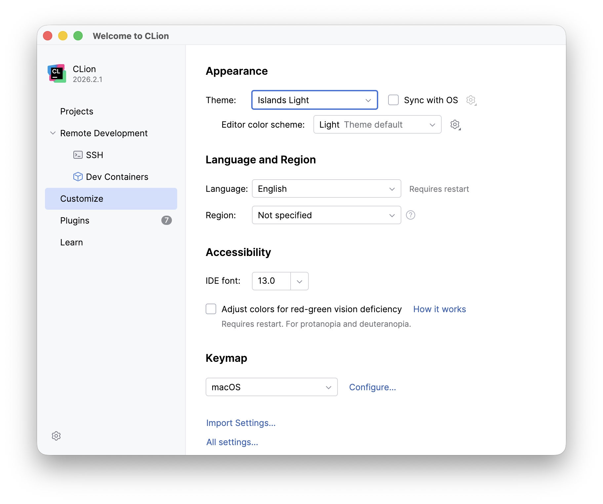Viewport: 603px width, 504px height.
Task: Enable Sync with OS checkbox
Action: point(393,100)
